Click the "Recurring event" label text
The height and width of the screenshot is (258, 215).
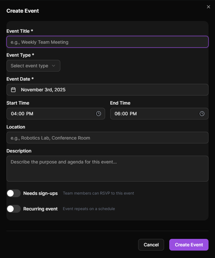(x=40, y=209)
